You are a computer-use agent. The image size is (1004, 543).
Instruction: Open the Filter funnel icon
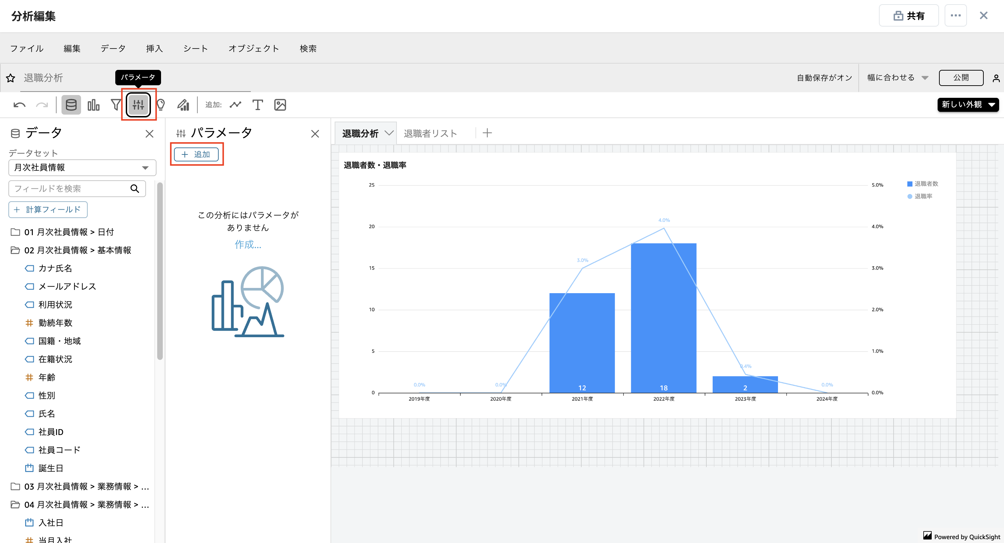click(116, 105)
